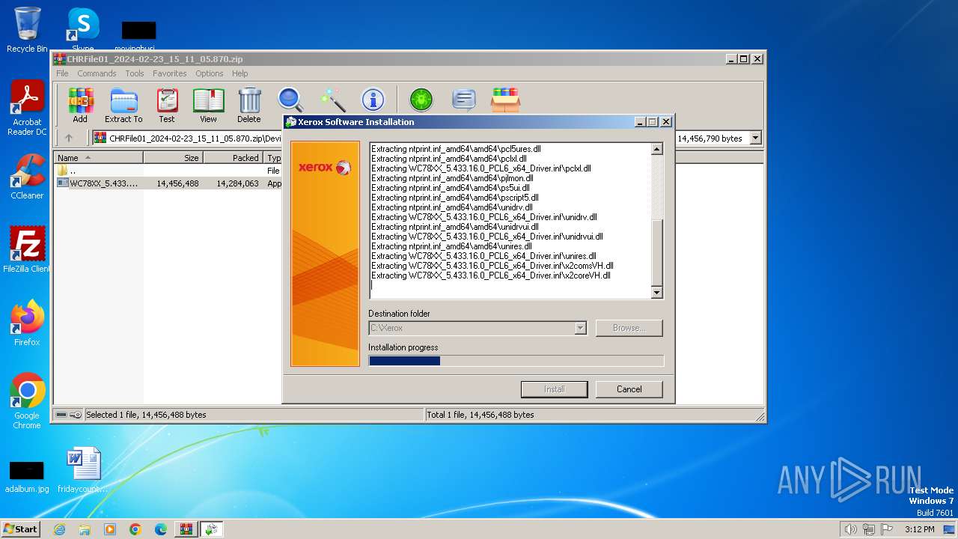Open WinRAR Favorites menu
The image size is (958, 539).
click(x=170, y=73)
